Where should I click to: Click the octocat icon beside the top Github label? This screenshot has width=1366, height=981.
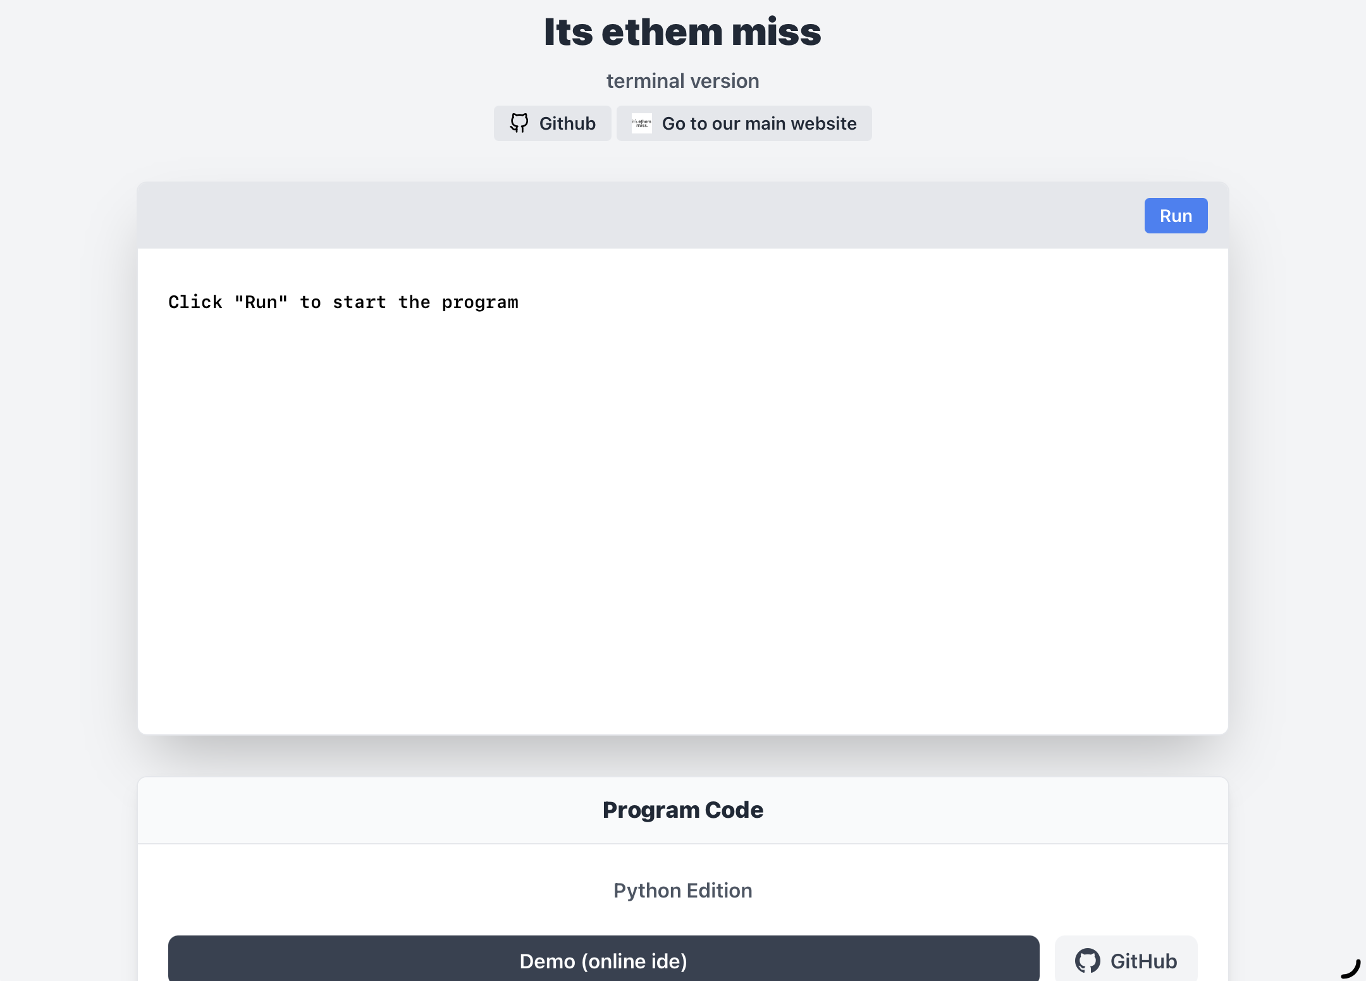point(519,123)
